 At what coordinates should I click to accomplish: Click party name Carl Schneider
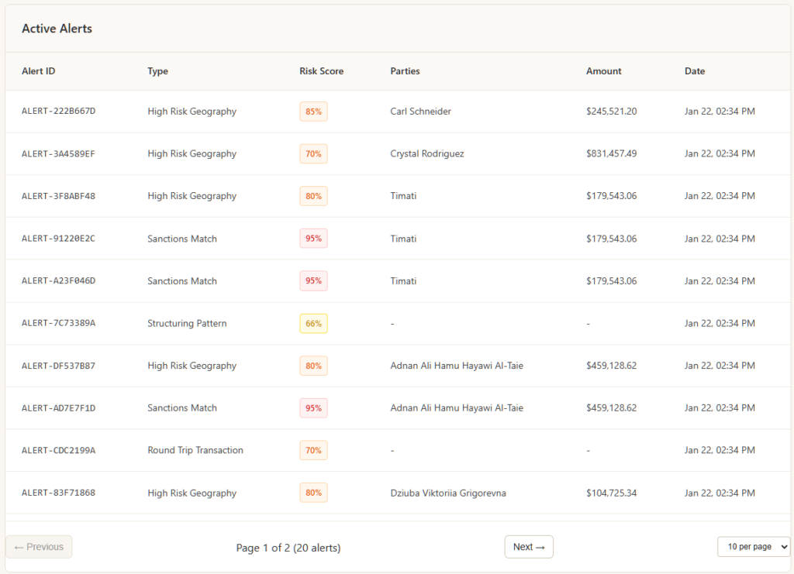[x=420, y=112]
